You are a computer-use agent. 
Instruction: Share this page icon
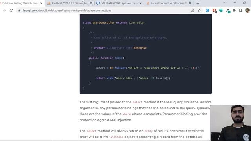pos(193,11)
